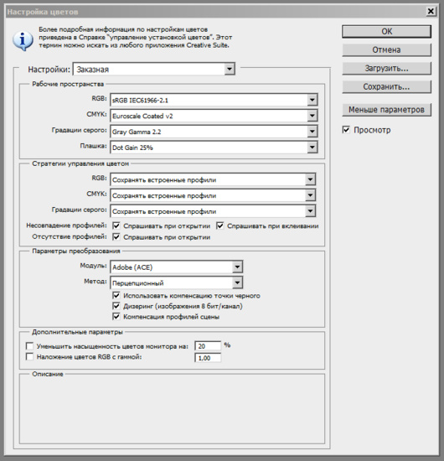The image size is (444, 461).
Task: Open the Метод Перцепционный dropdown
Action: (176, 282)
